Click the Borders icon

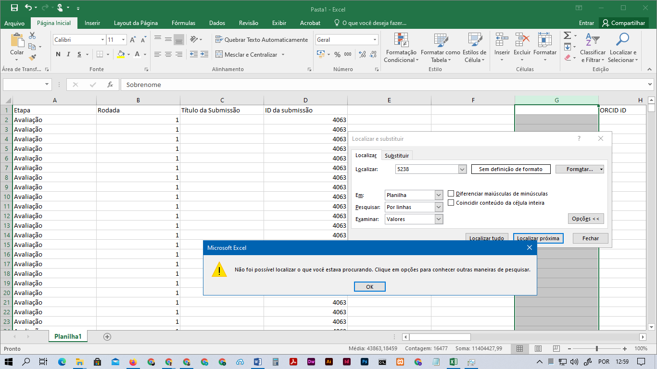tap(100, 54)
